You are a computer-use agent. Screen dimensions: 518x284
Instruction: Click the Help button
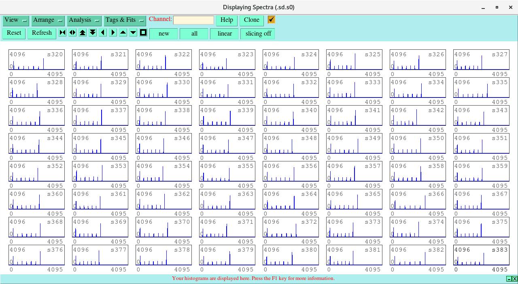[x=227, y=20]
